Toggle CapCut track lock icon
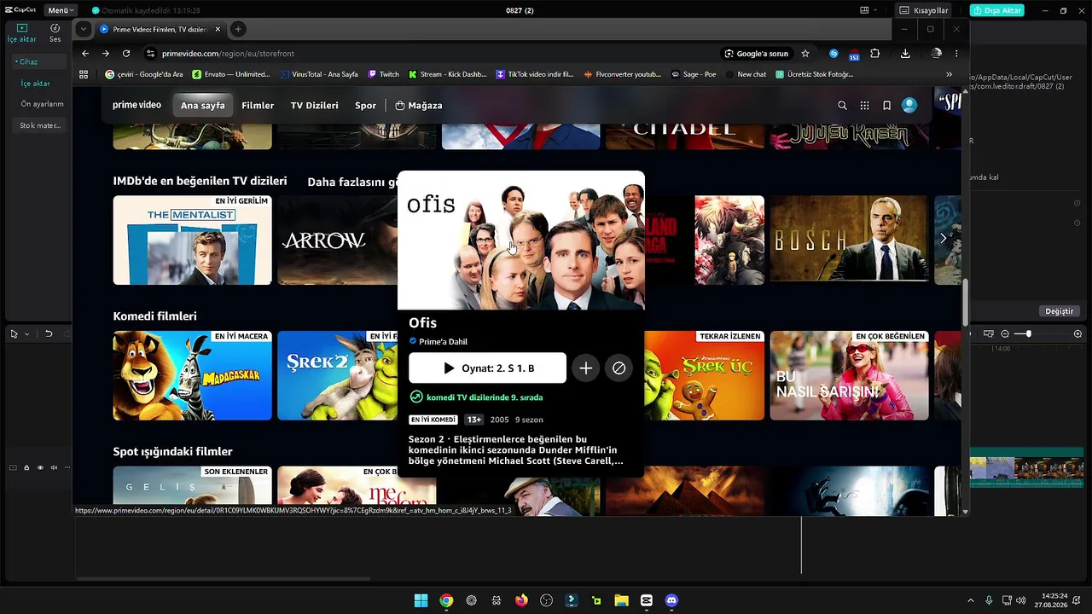1092x614 pixels. tap(26, 467)
